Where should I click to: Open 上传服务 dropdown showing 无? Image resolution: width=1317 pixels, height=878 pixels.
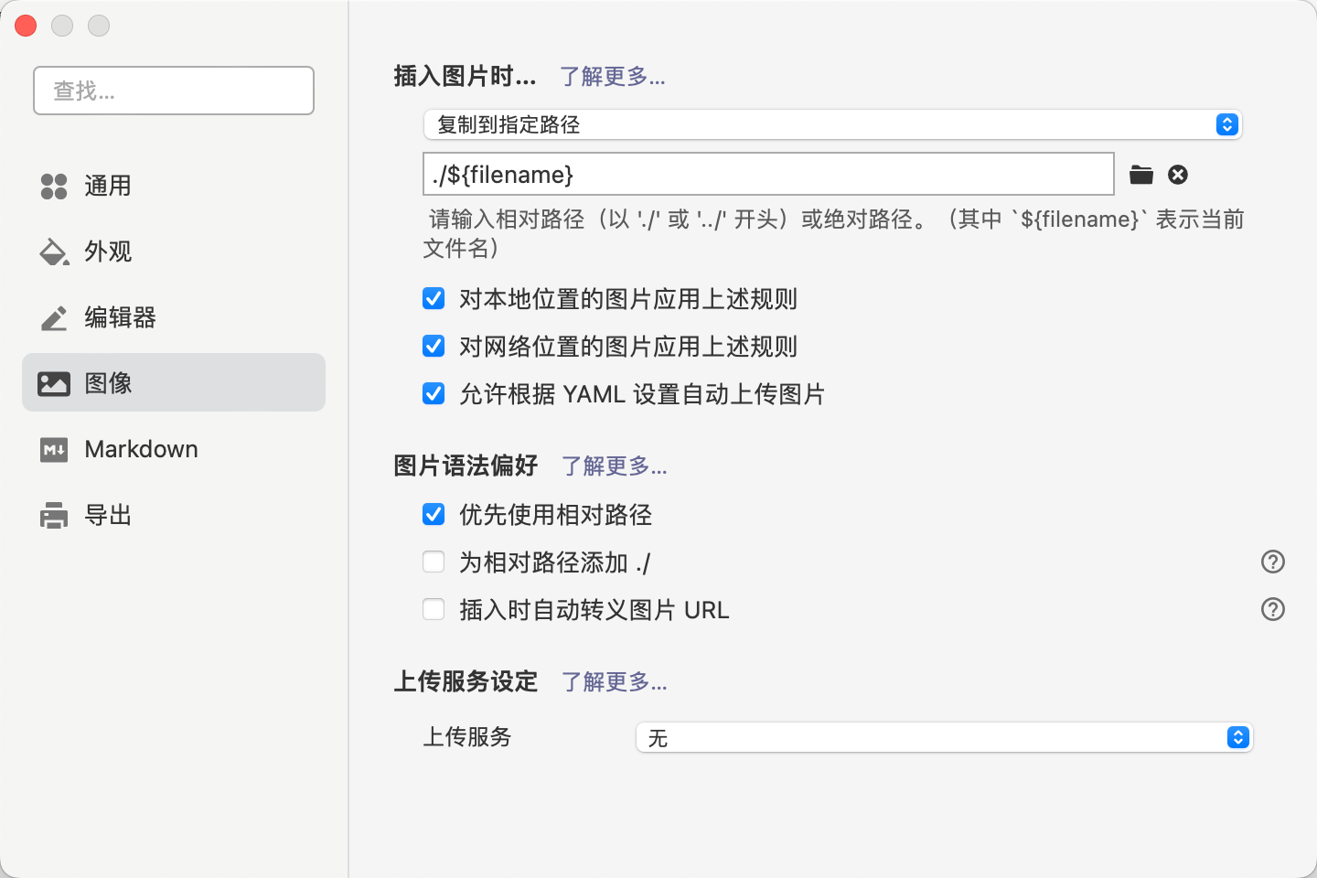pos(943,737)
